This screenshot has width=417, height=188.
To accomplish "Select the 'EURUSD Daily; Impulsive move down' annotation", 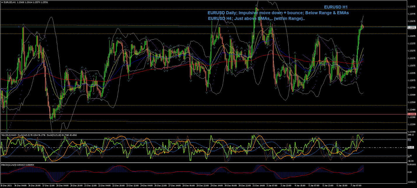I will click(278, 13).
